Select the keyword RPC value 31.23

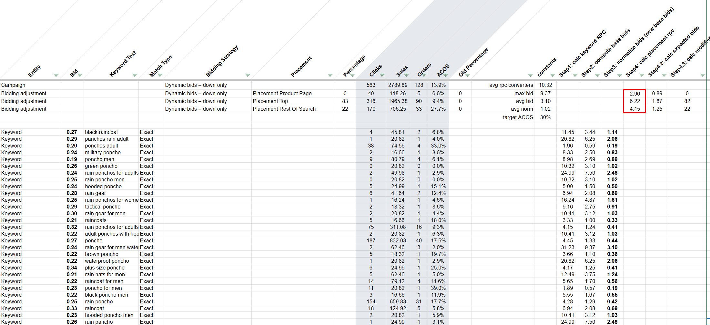[568, 247]
